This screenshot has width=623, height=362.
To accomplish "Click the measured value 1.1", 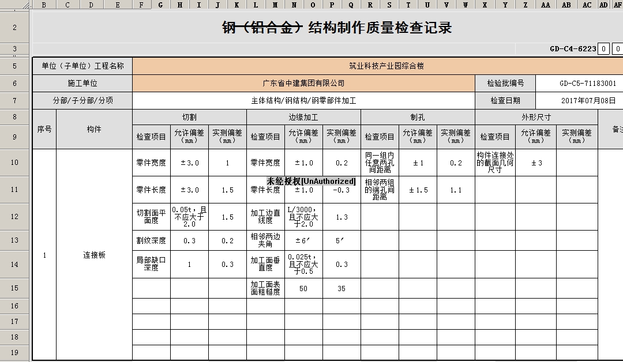I will pyautogui.click(x=456, y=190).
